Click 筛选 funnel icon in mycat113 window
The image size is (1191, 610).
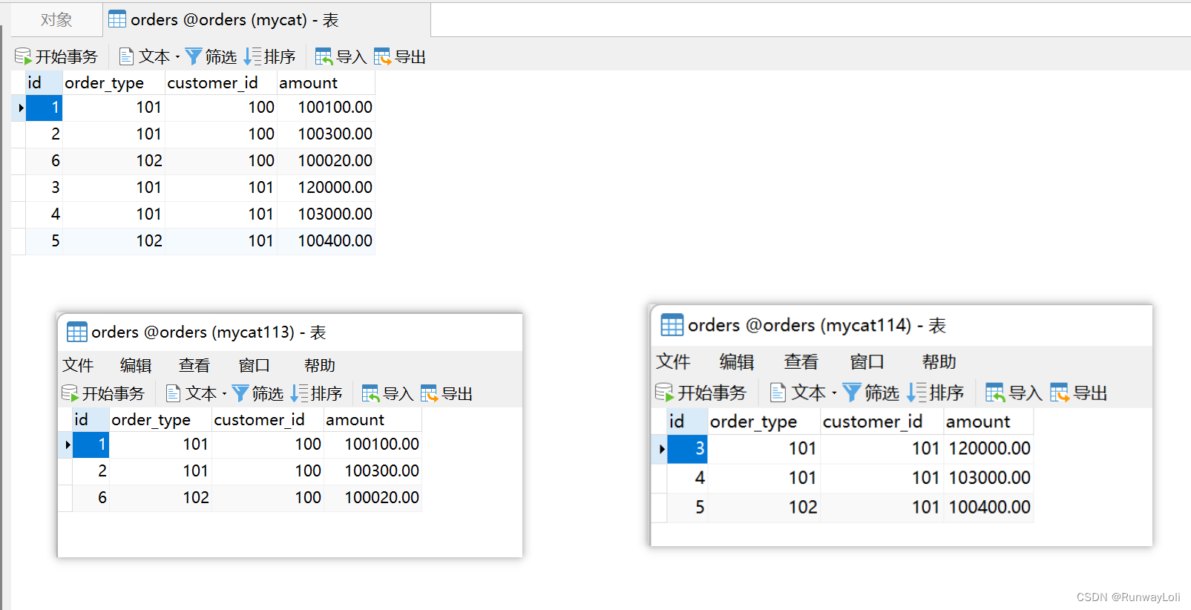point(240,393)
